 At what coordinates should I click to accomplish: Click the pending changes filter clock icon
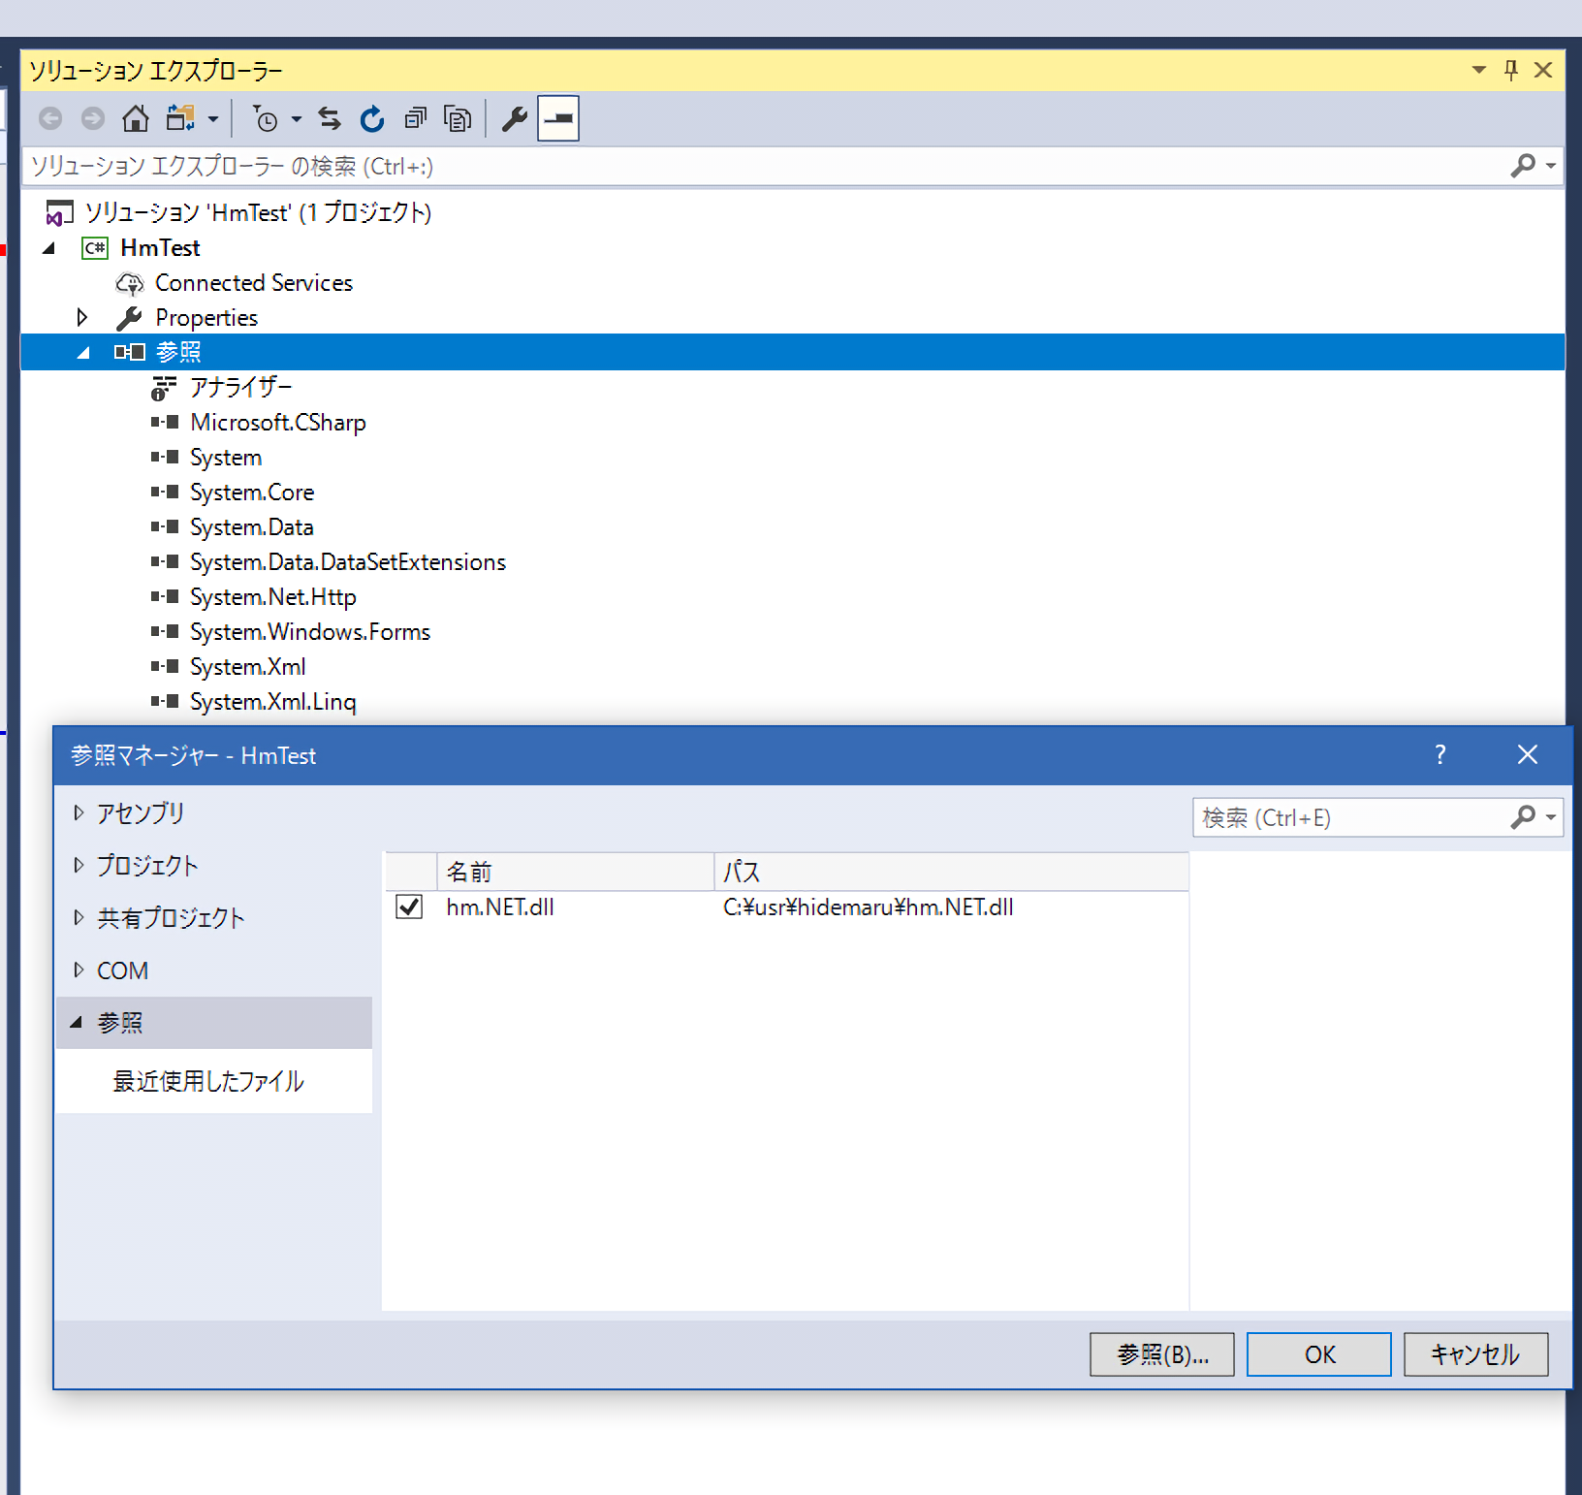click(x=266, y=118)
